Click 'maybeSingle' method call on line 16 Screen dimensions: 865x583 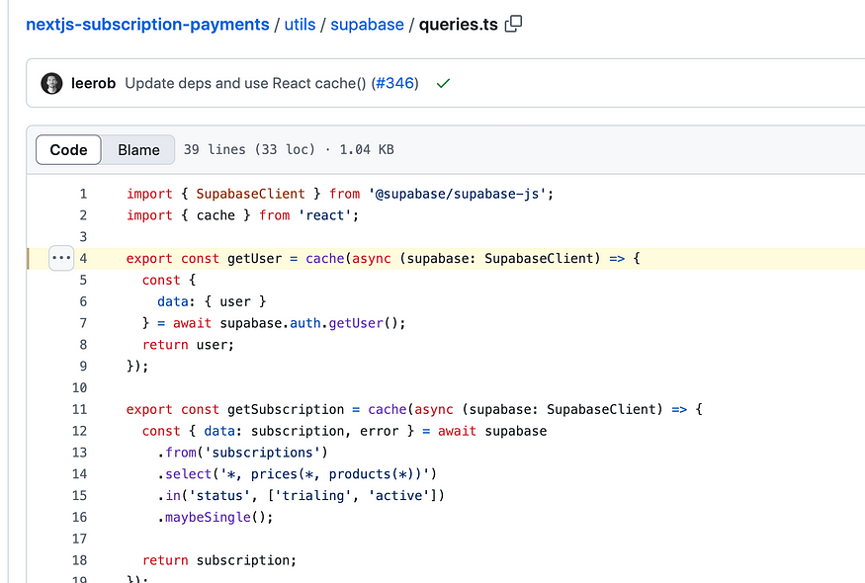click(x=208, y=517)
